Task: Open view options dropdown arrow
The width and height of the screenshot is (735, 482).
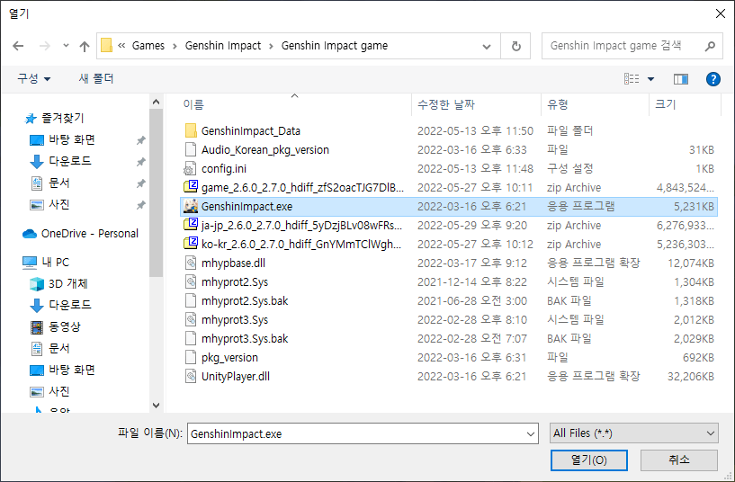Action: pyautogui.click(x=650, y=79)
